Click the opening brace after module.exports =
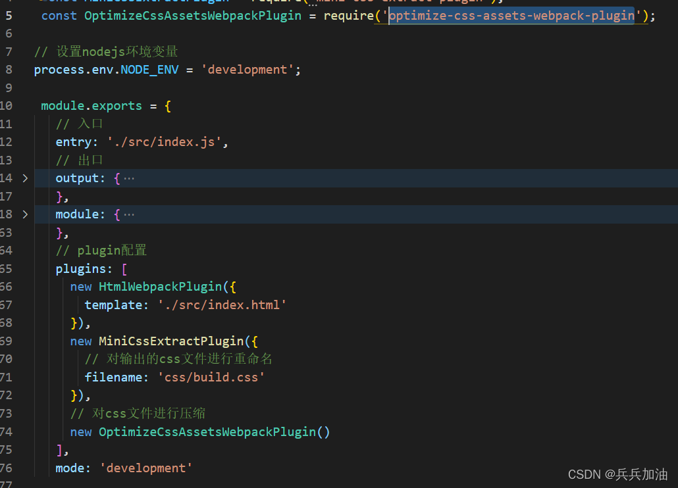The width and height of the screenshot is (678, 488). pyautogui.click(x=168, y=106)
